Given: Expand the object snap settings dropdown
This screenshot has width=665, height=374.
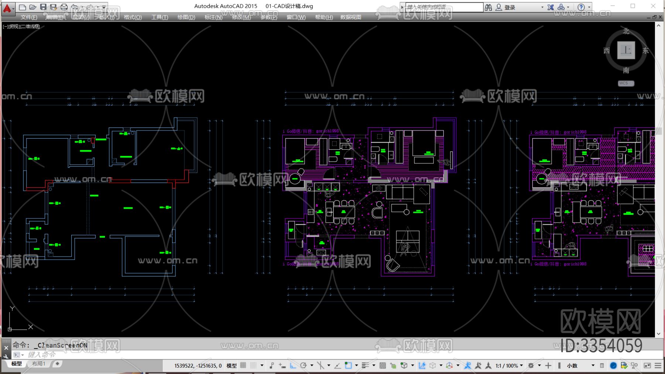Looking at the screenshot, I should (357, 365).
